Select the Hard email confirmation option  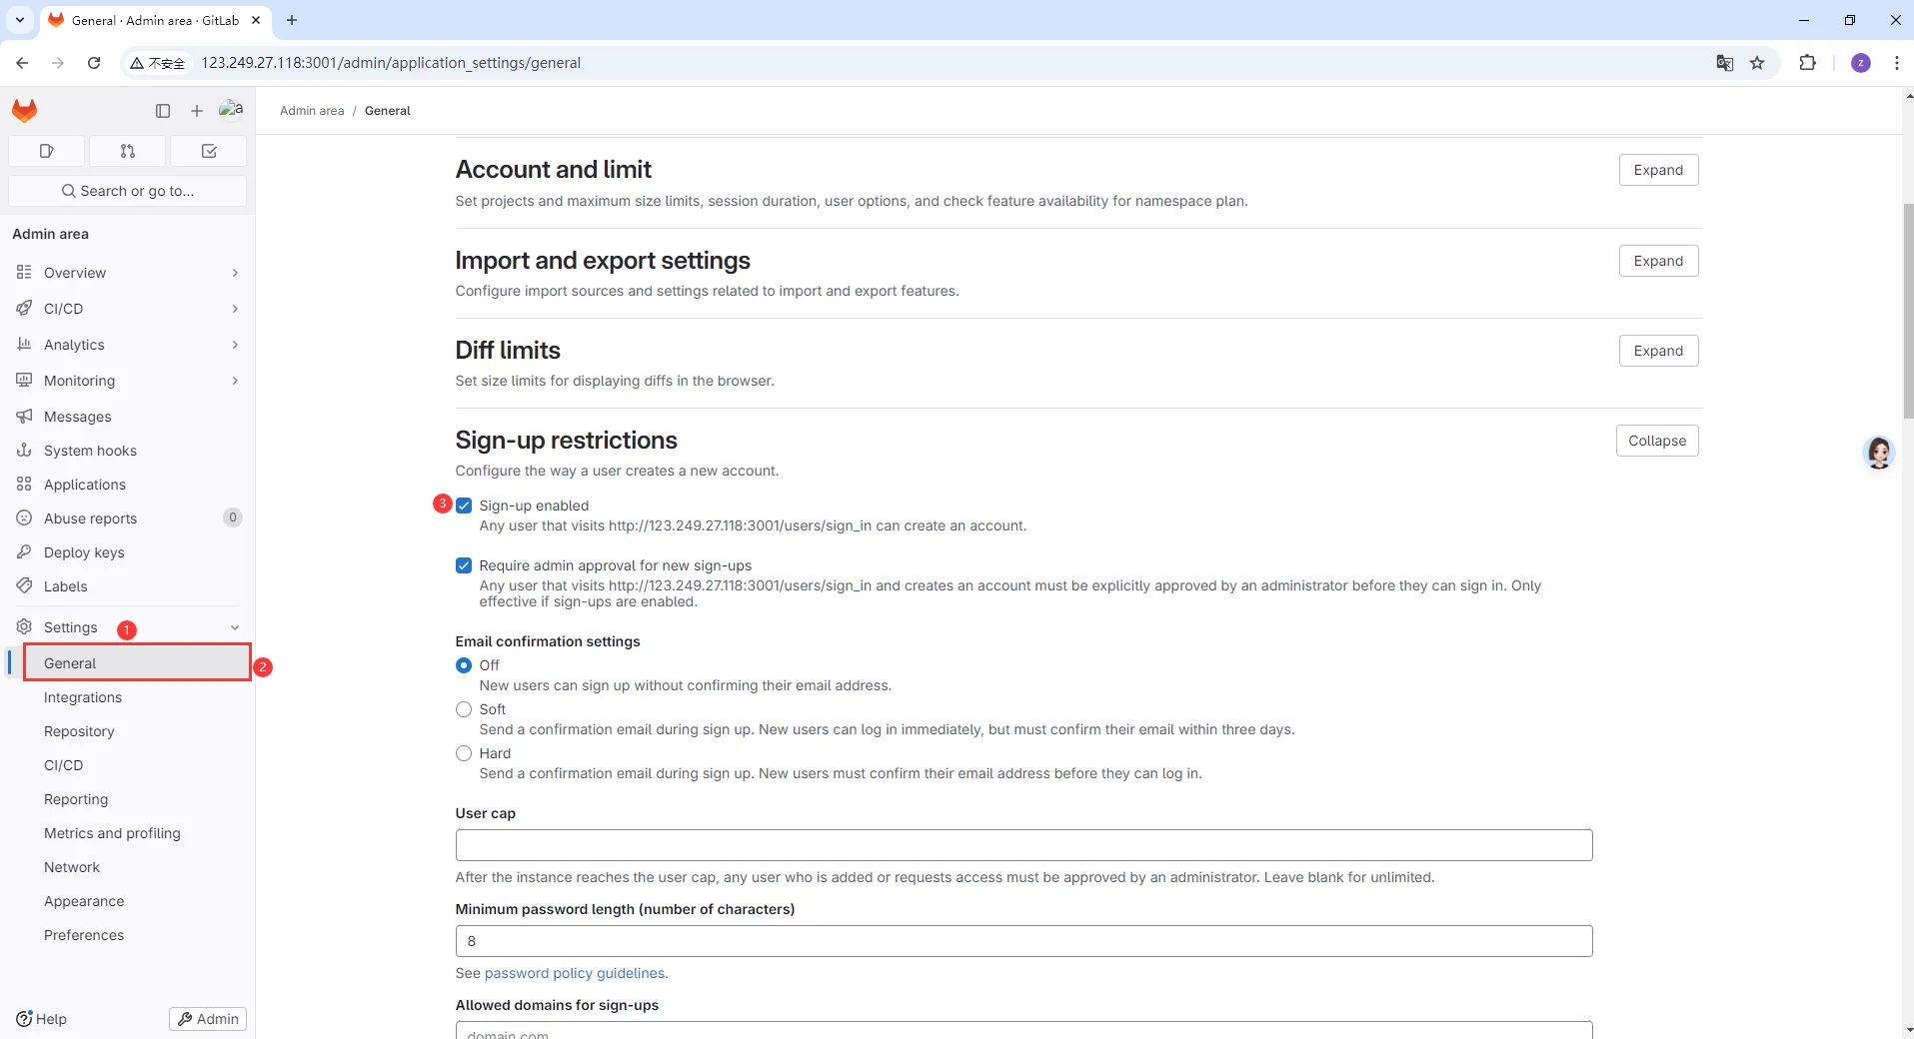[x=464, y=753]
